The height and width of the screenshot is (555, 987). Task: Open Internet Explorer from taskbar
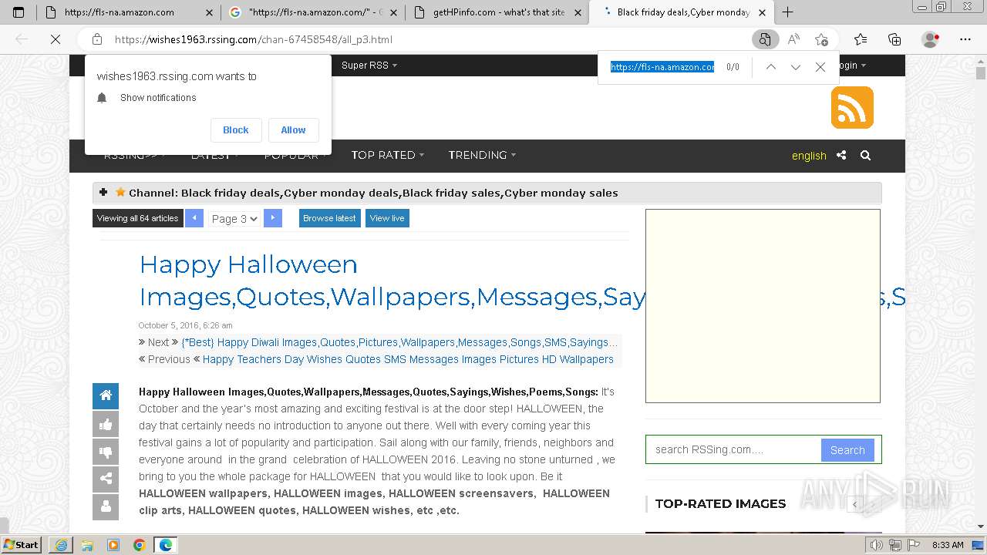click(61, 545)
